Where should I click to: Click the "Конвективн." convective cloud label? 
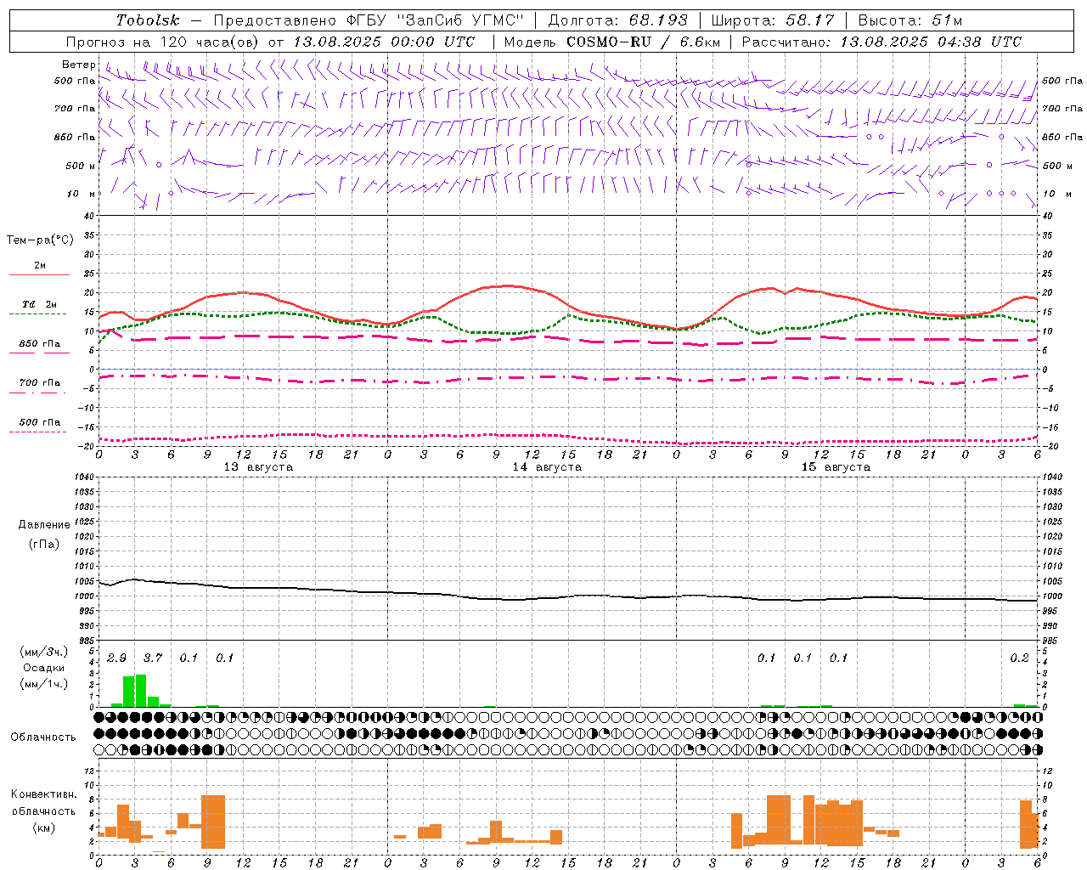tap(43, 794)
